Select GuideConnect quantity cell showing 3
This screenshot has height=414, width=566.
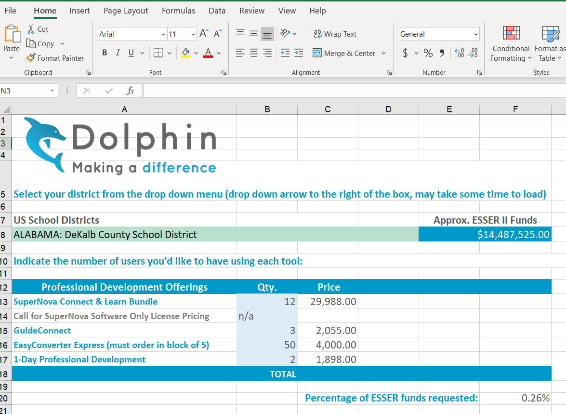[267, 330]
